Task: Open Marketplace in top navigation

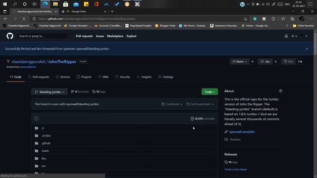Action: pos(115,36)
